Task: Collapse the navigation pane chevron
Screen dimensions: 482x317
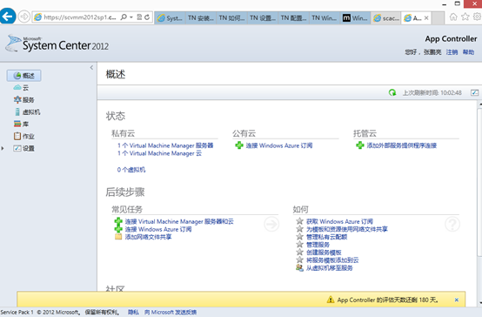Action: [x=91, y=67]
